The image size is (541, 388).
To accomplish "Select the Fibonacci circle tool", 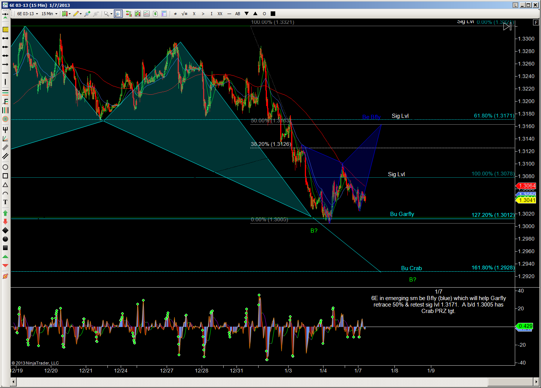I will point(5,119).
